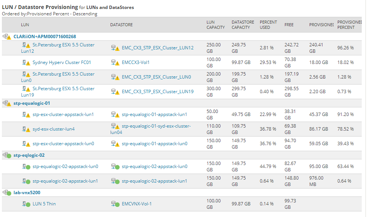Click the LUN CAPACITY column header
Screen dimensions: 367x217
[x=216, y=25]
